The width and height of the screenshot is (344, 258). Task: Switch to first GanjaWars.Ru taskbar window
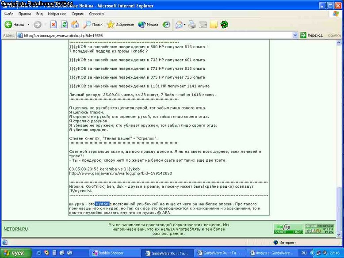(x=168, y=253)
